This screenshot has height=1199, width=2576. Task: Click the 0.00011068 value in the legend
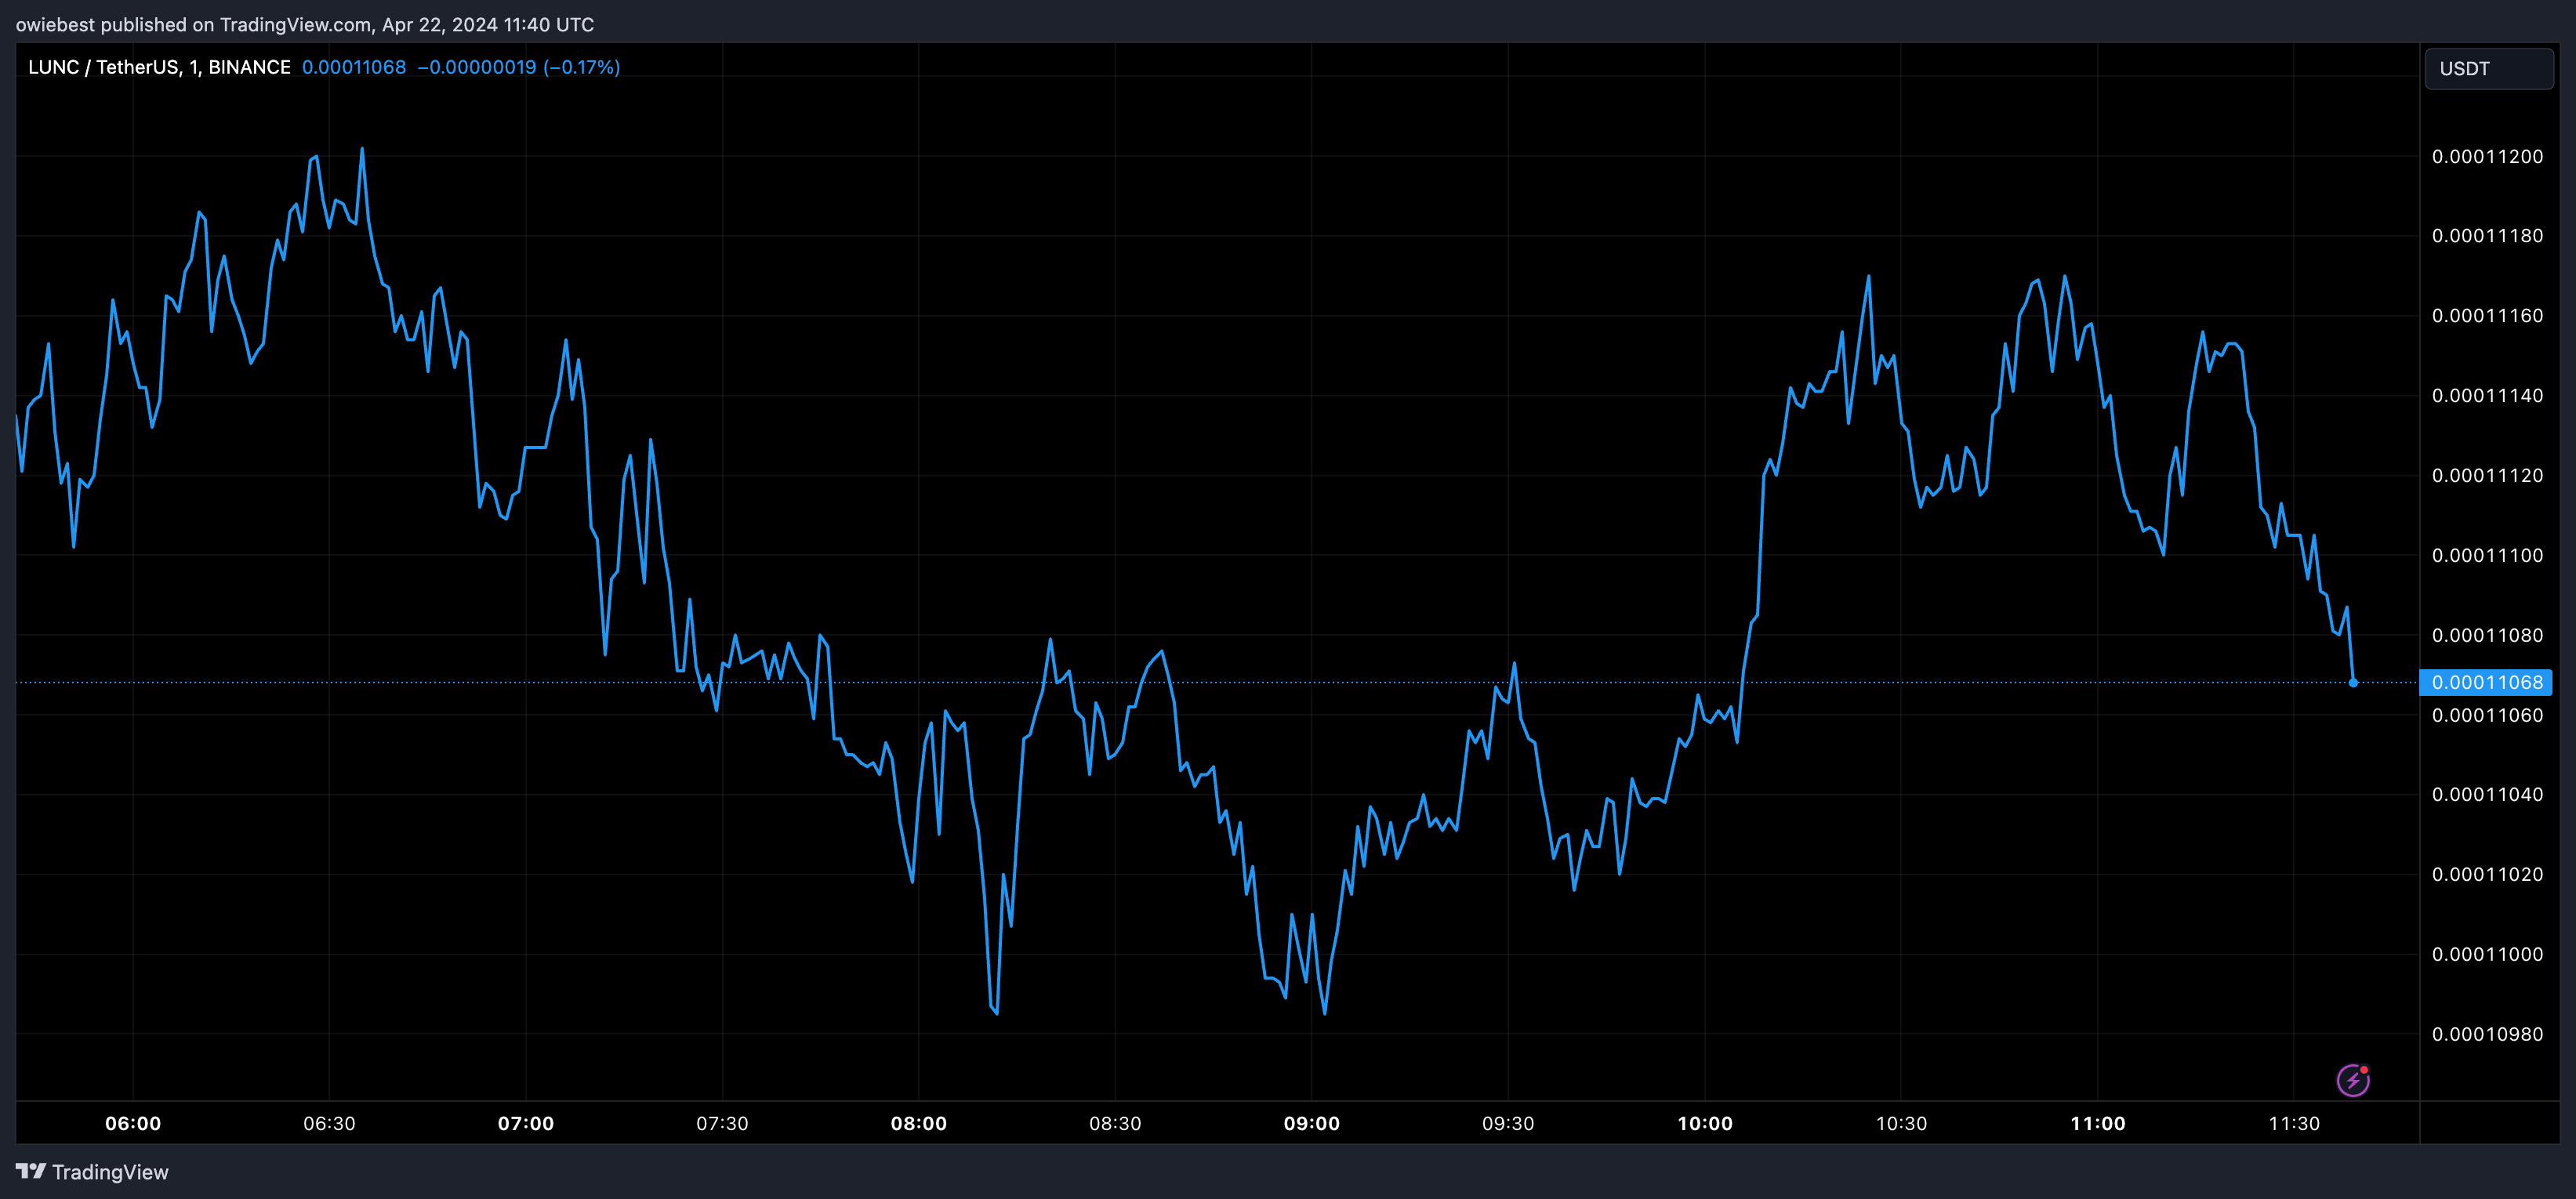coord(354,67)
